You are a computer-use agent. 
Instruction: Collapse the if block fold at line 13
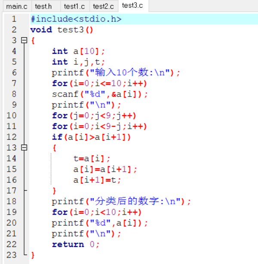pos(24,148)
